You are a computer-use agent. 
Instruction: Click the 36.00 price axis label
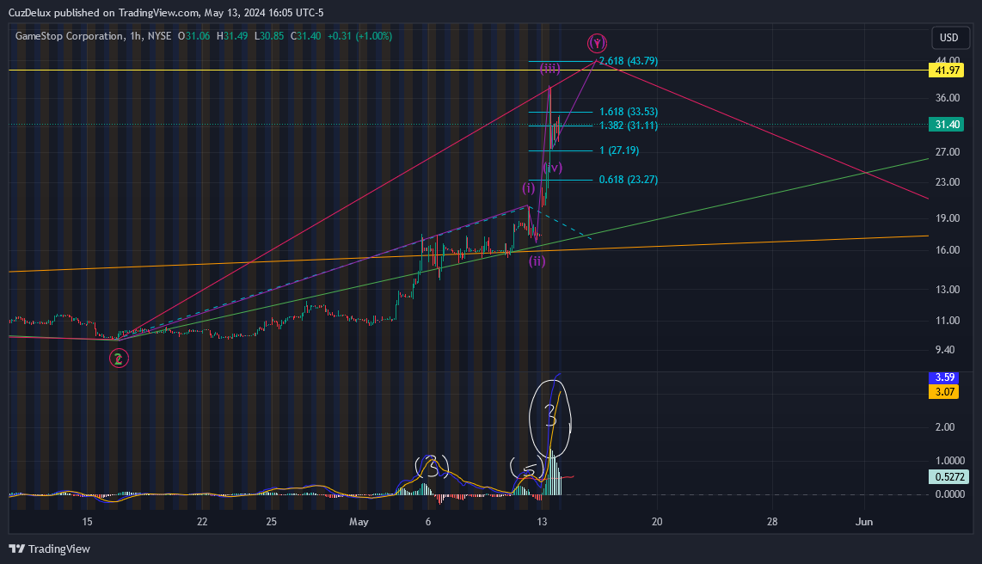click(x=948, y=98)
